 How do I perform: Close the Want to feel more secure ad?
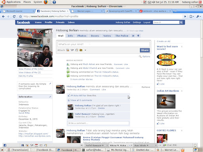182,47
